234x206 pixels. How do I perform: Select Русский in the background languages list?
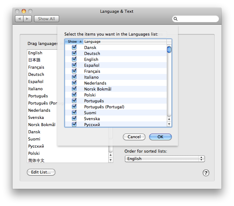[x=36, y=146]
